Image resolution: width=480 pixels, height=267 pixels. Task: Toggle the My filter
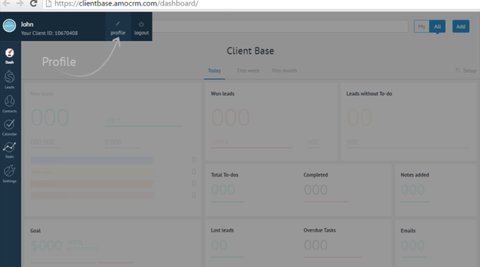tap(421, 27)
